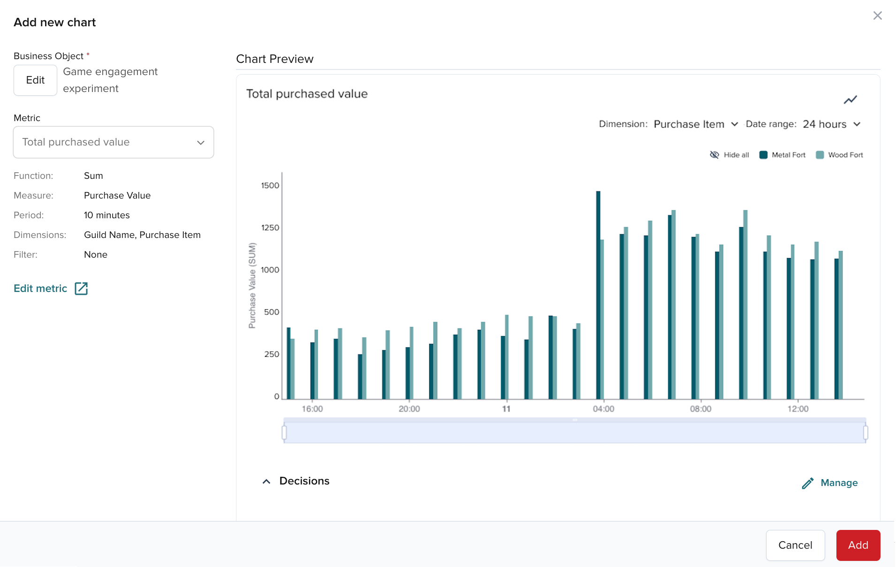
Task: Click the Manage decisions link
Action: tap(839, 483)
